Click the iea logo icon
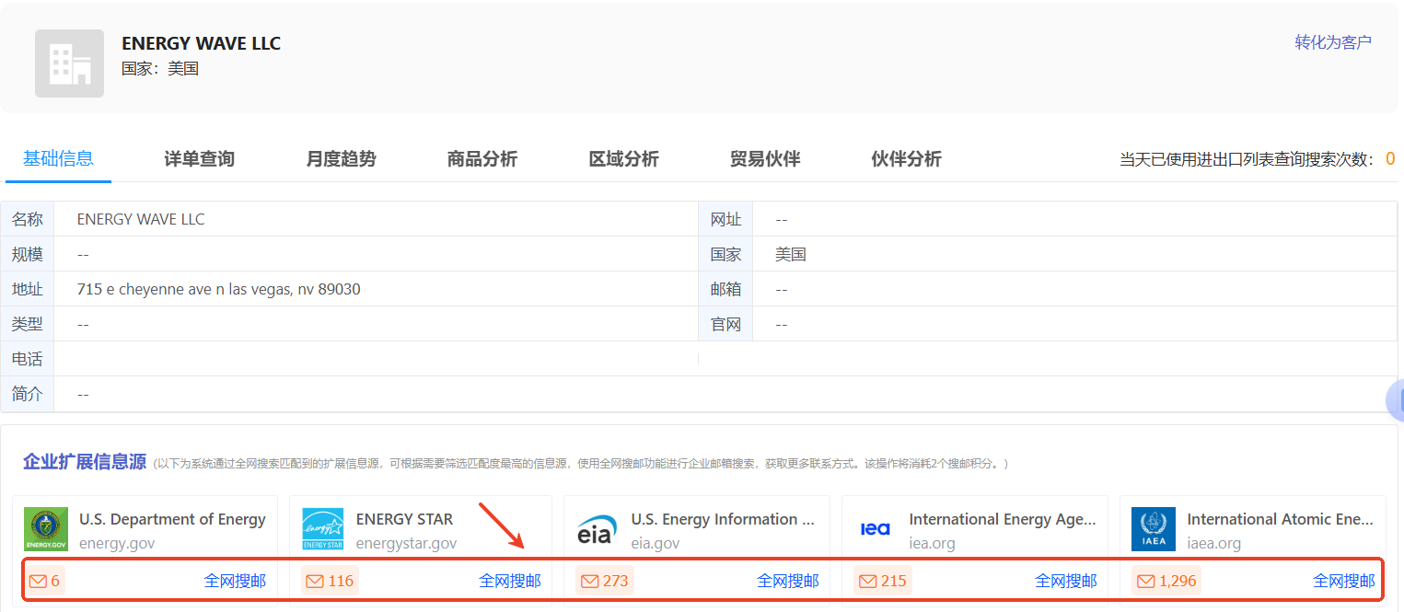Image resolution: width=1404 pixels, height=612 pixels. (x=875, y=529)
